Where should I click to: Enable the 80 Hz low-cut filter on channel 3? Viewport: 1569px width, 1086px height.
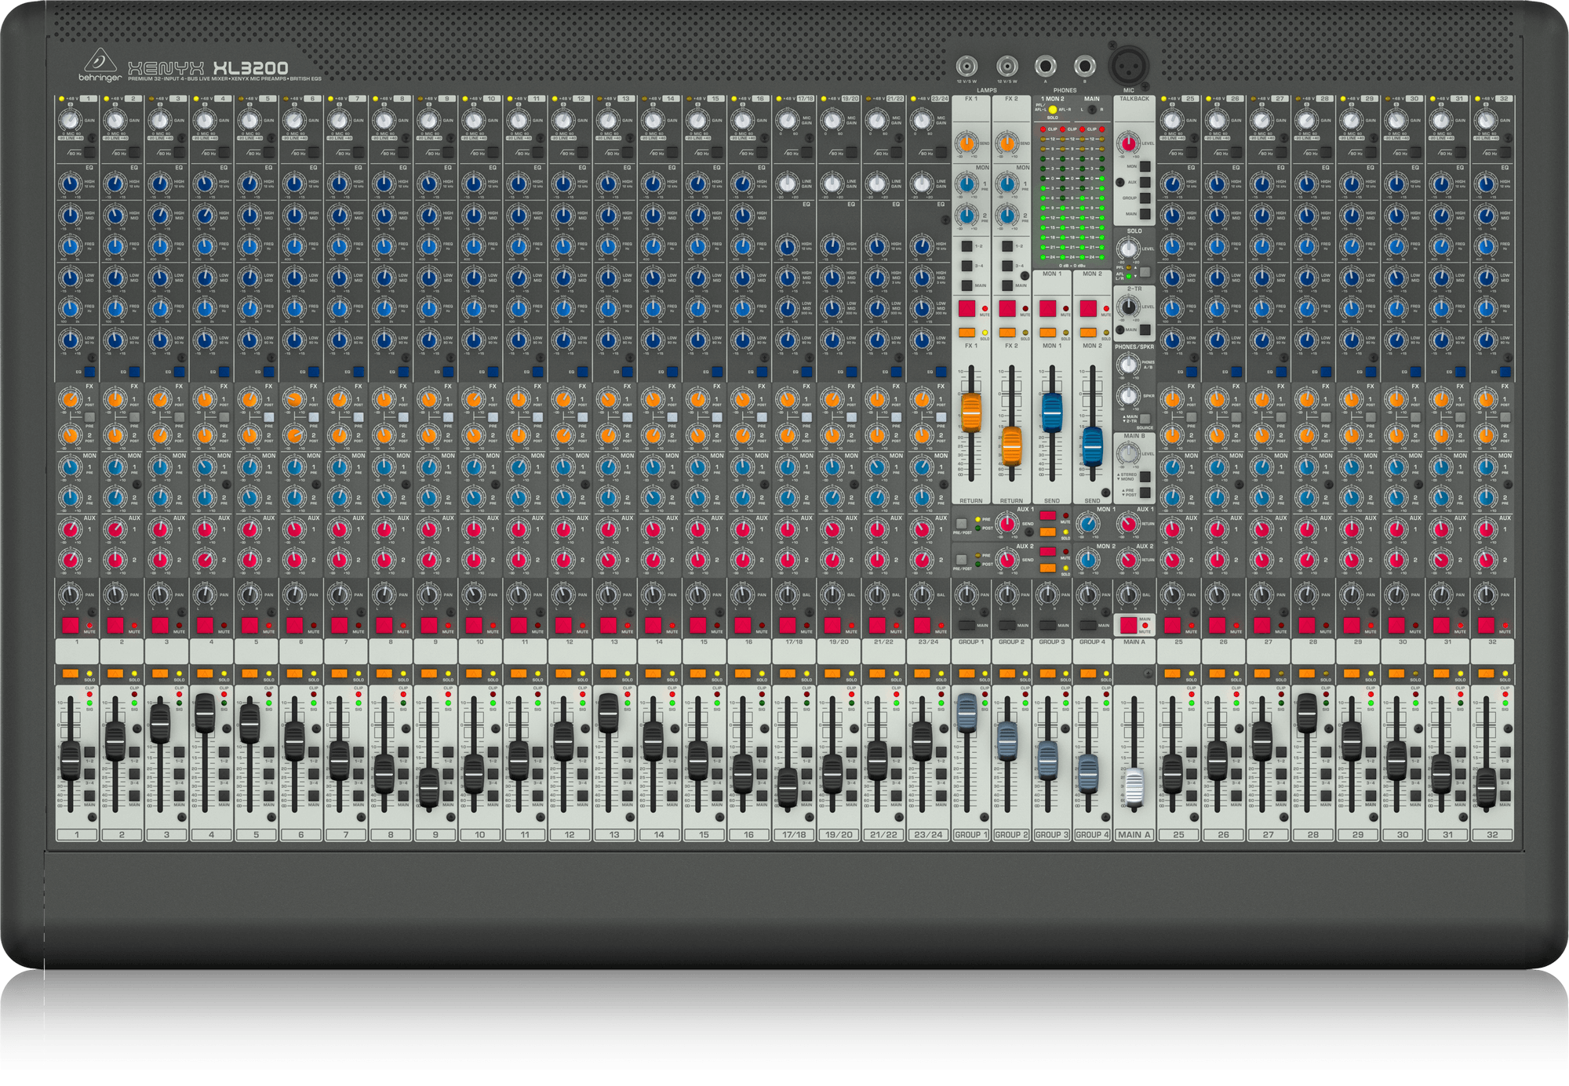click(177, 154)
